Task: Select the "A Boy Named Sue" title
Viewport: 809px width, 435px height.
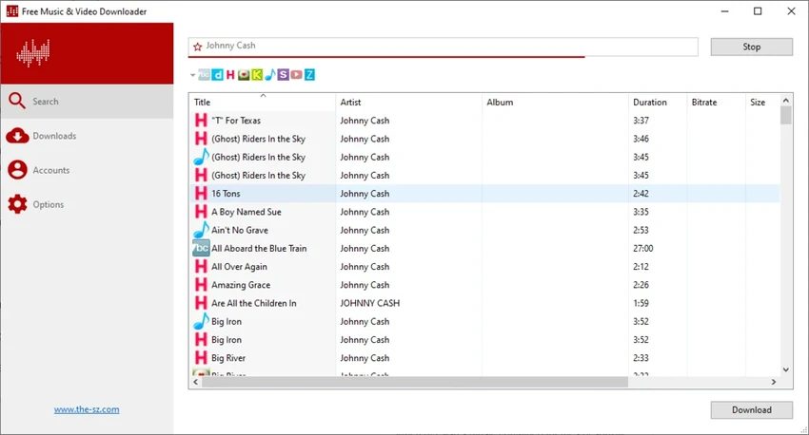Action: [247, 212]
